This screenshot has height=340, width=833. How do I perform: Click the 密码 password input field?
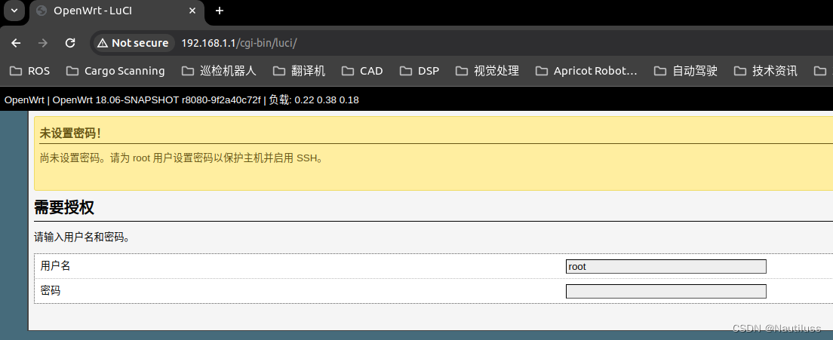pyautogui.click(x=665, y=291)
